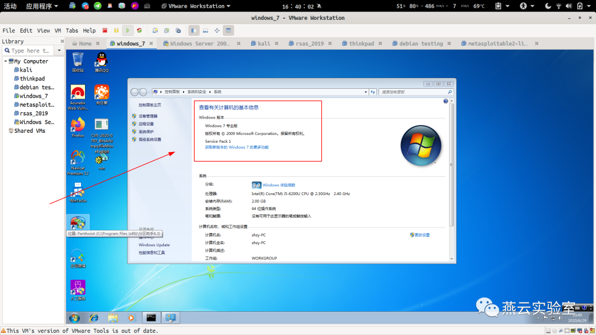Open the clipboard indicator dropdown in top bar
This screenshot has width=596, height=335.
click(502, 6)
